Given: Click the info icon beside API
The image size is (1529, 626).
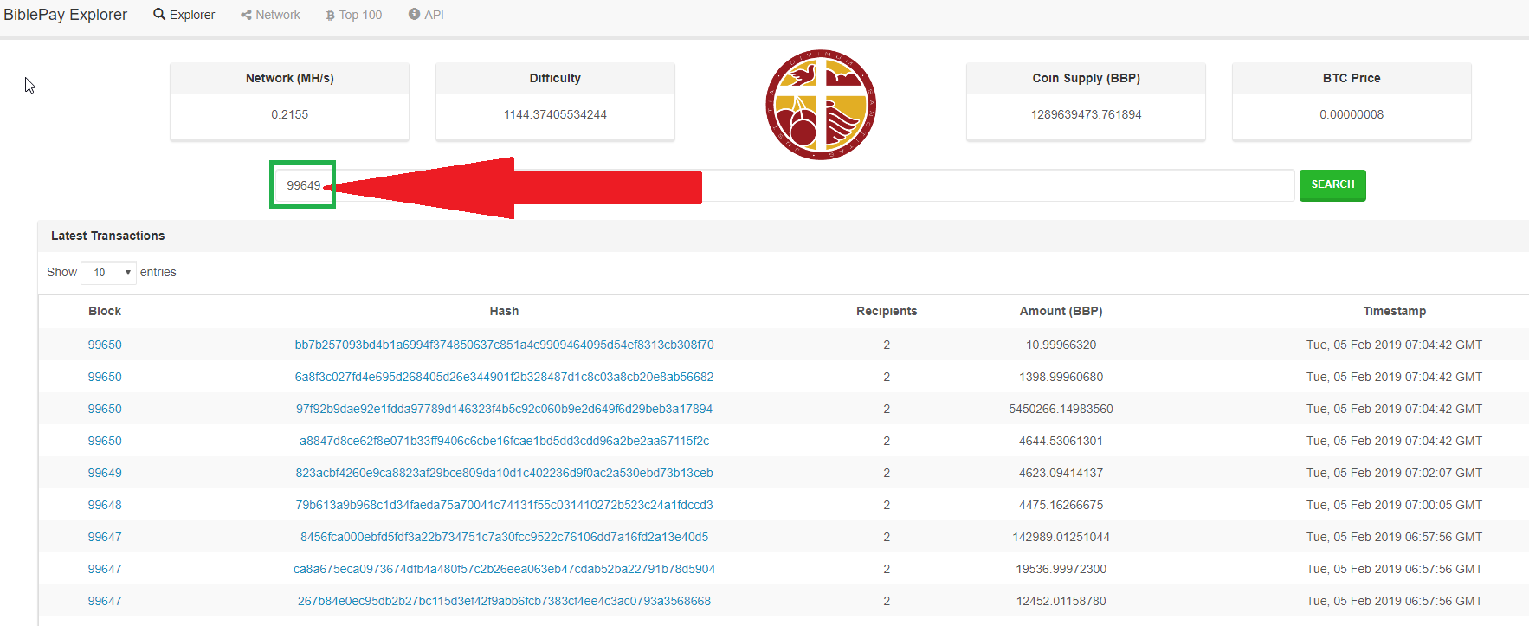Looking at the screenshot, I should tap(414, 15).
